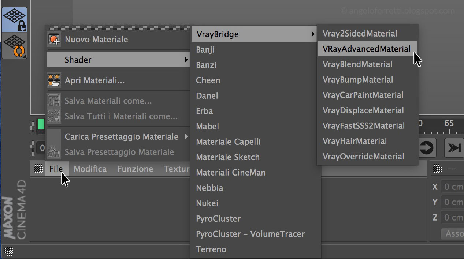
Task: Click the loop arrow playback button
Action: [427, 148]
